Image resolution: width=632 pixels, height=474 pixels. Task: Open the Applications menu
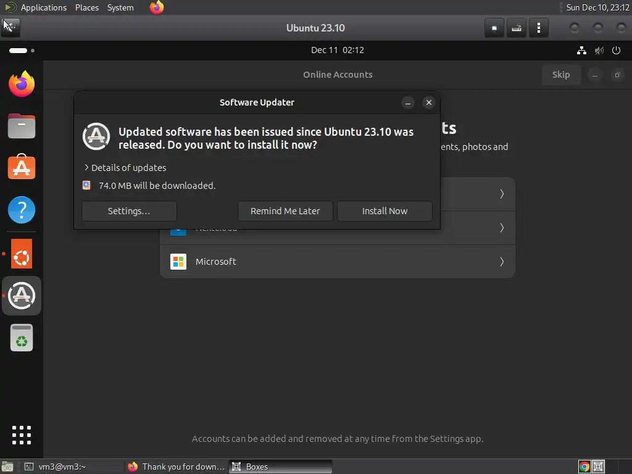pos(44,7)
